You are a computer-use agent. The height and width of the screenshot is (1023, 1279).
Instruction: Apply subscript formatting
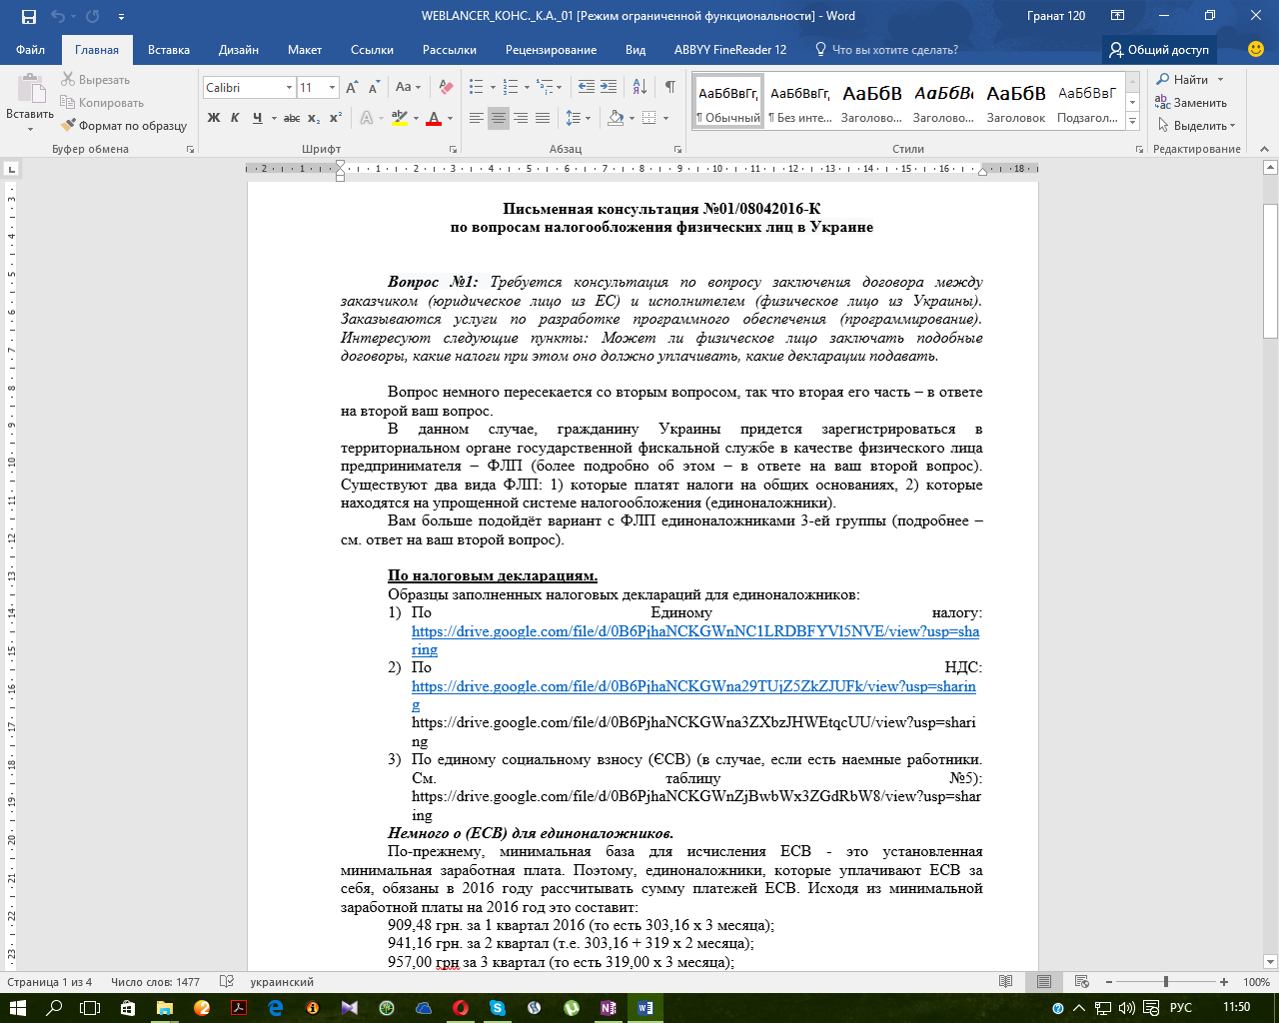pyautogui.click(x=314, y=118)
